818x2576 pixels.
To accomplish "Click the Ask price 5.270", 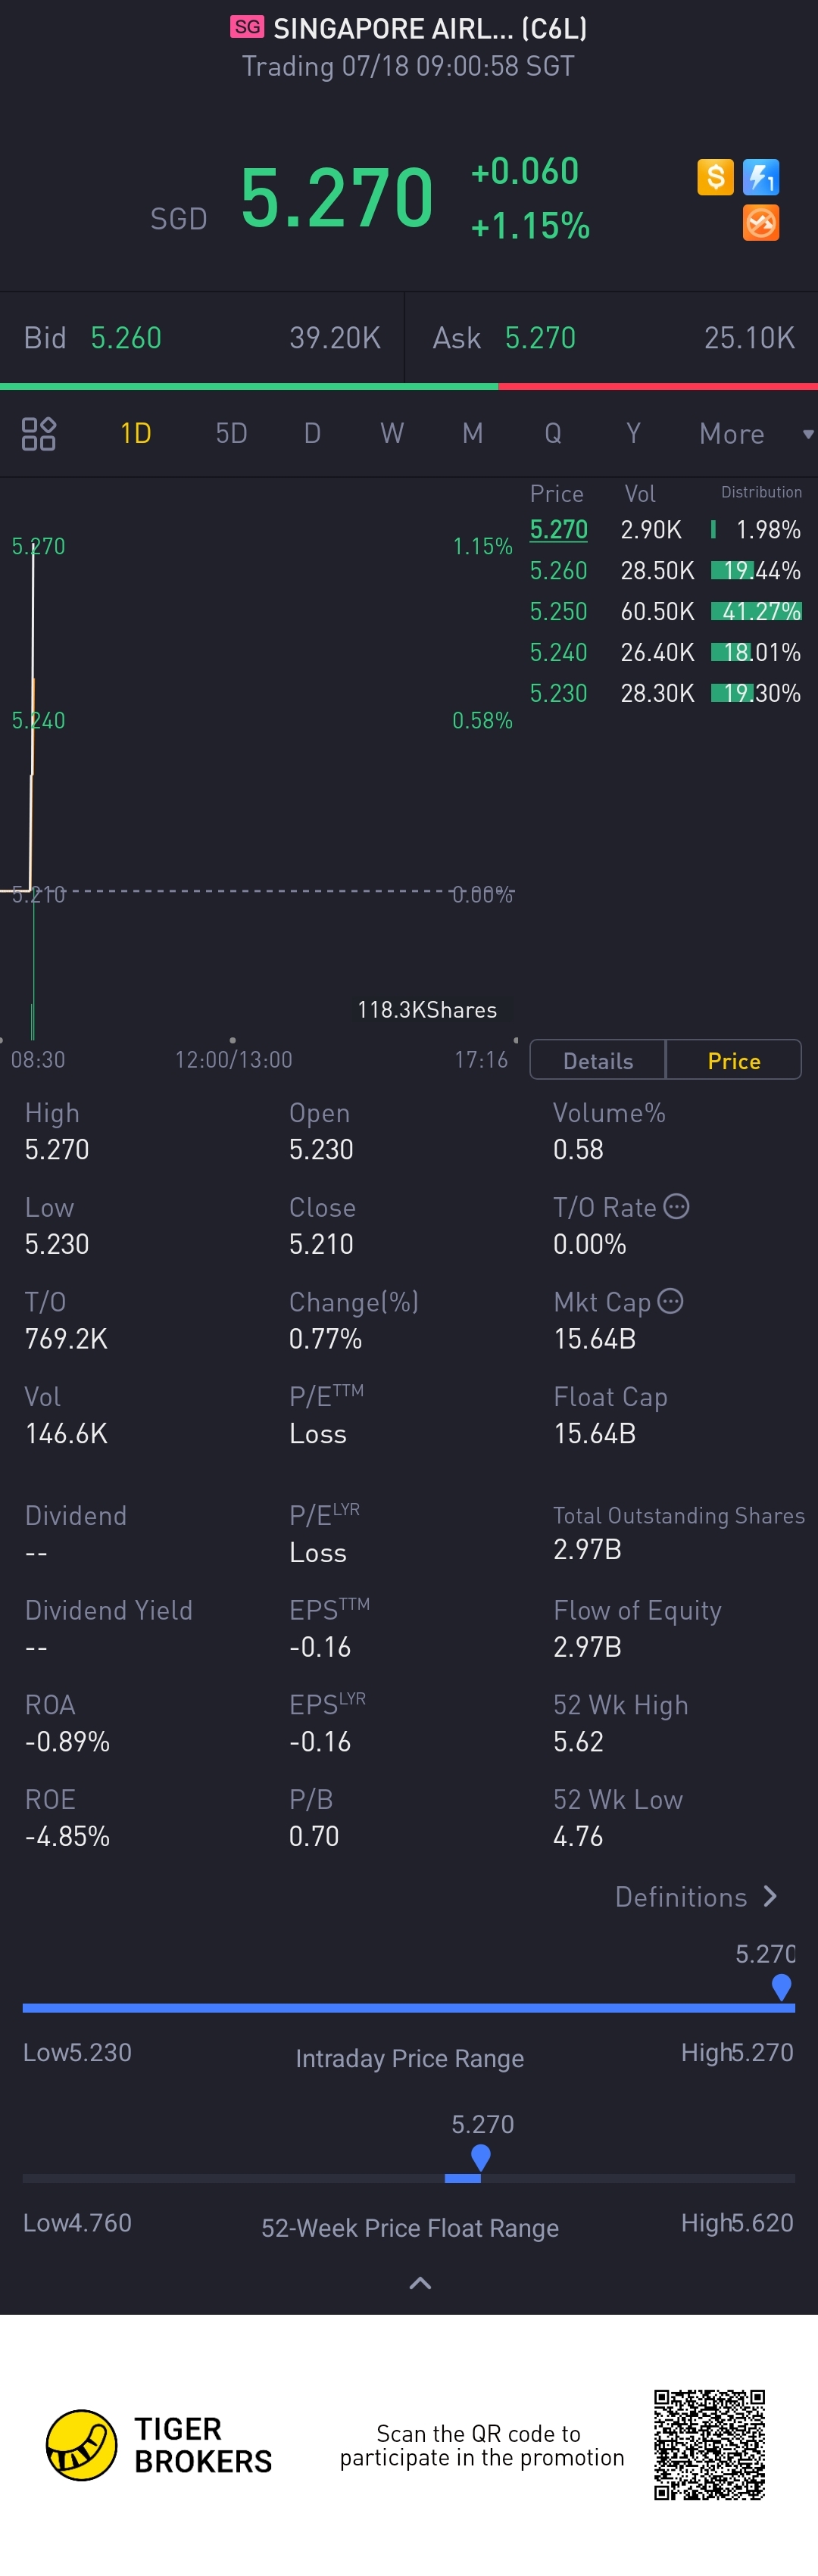I will pyautogui.click(x=540, y=338).
